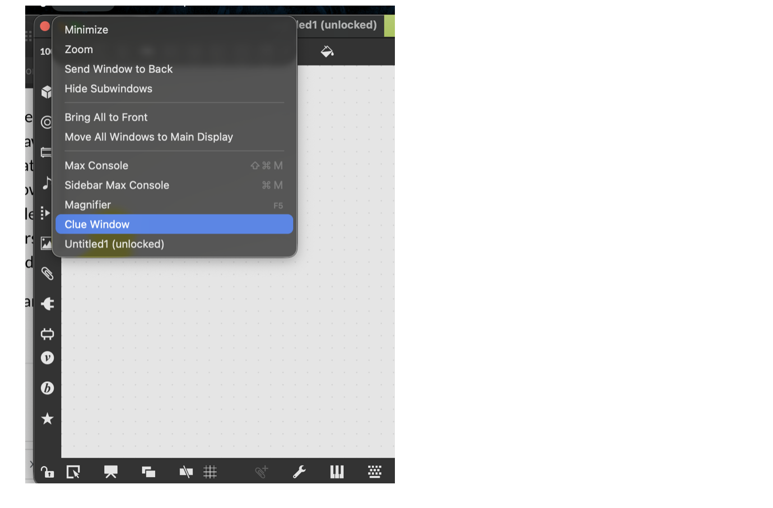The width and height of the screenshot is (773, 508).
Task: Click the circled b BEAP icon
Action: pyautogui.click(x=48, y=388)
